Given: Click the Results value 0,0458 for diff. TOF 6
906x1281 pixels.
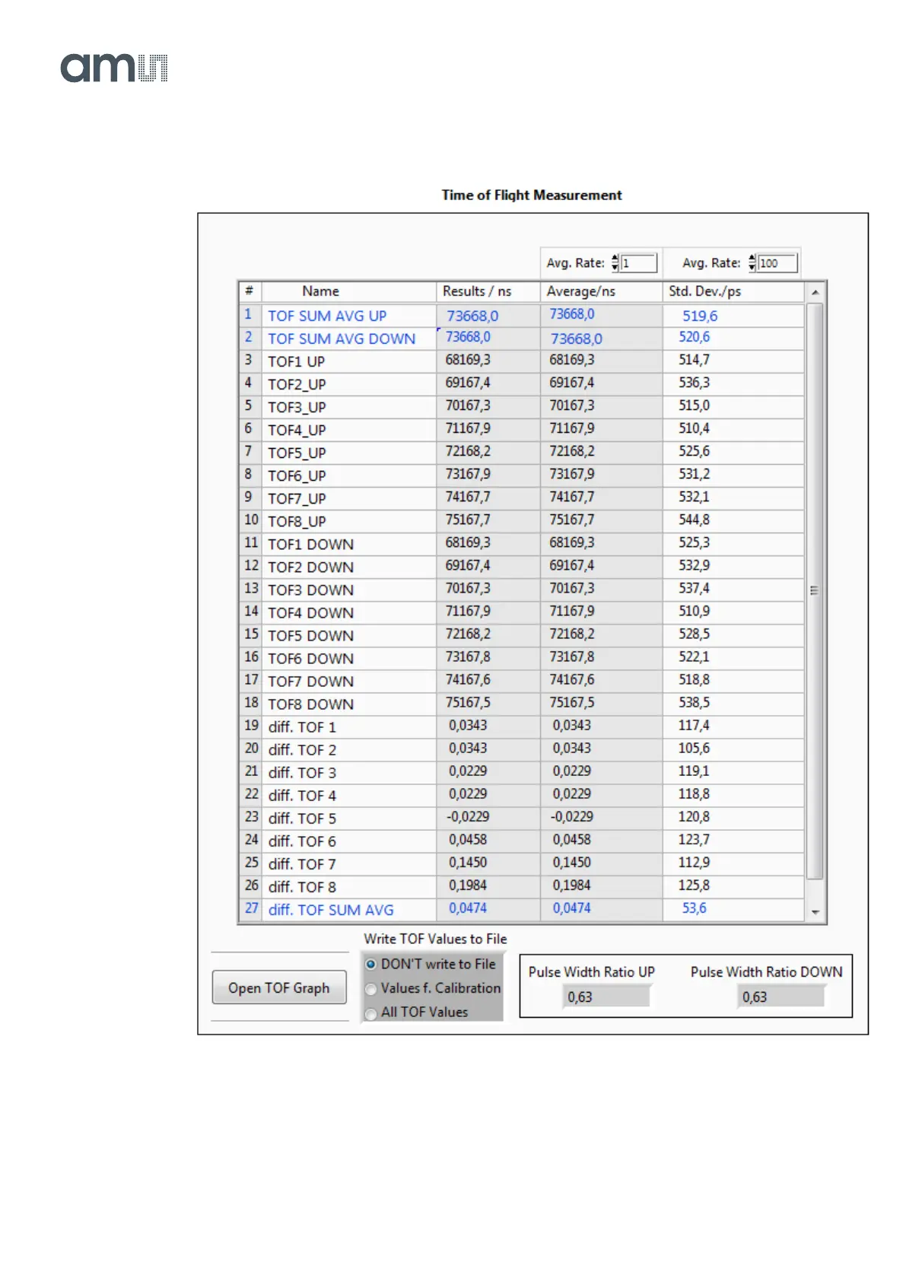Looking at the screenshot, I should coord(468,839).
